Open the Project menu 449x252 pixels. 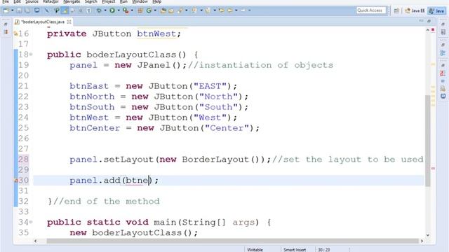coord(109,1)
